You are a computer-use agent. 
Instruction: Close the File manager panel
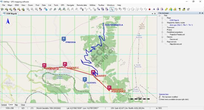coord(202,13)
